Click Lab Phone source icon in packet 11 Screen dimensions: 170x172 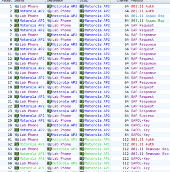(x=16, y=54)
